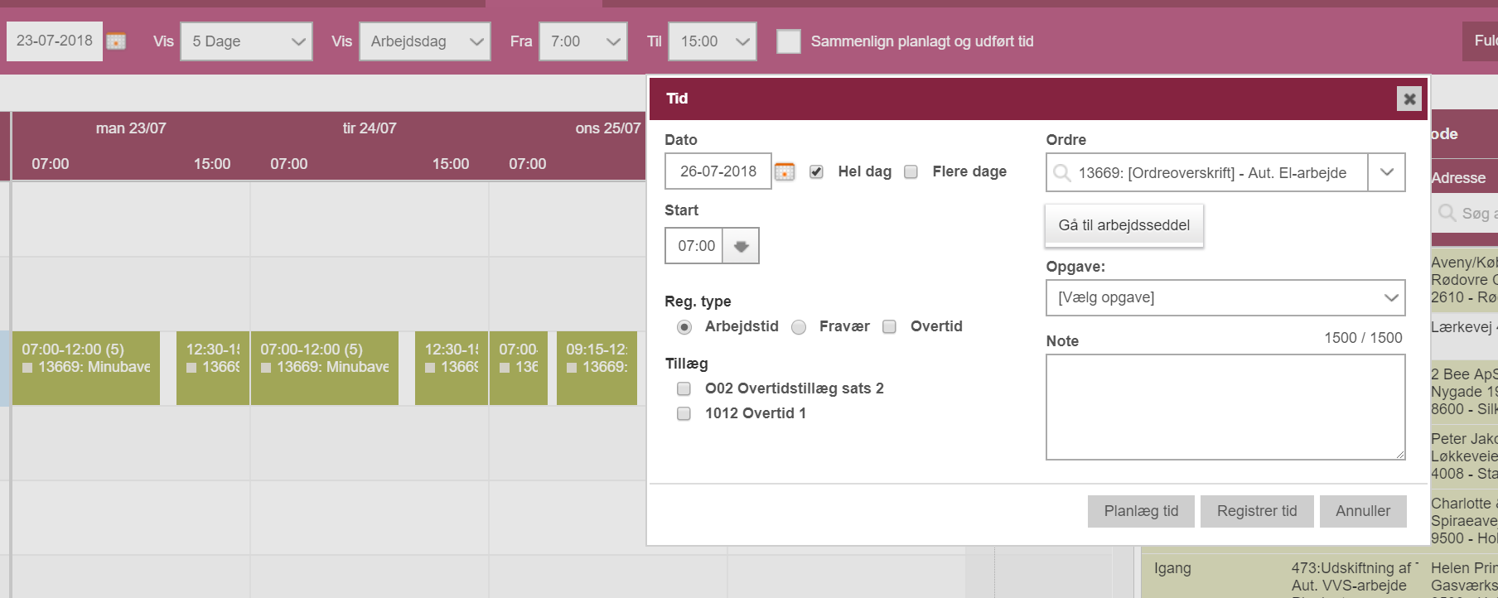Select the Fravær radio option
This screenshot has height=598, width=1498.
click(x=799, y=327)
